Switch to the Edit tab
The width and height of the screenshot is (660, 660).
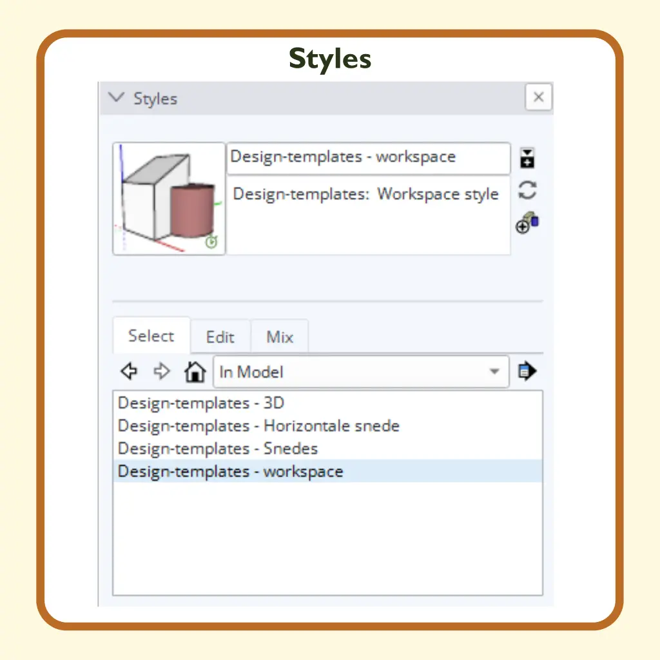(220, 336)
